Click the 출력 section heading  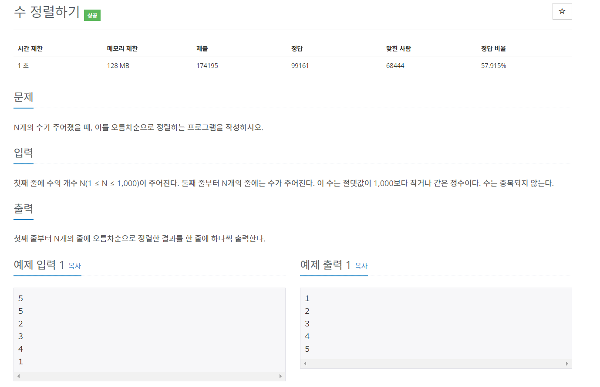pos(24,209)
